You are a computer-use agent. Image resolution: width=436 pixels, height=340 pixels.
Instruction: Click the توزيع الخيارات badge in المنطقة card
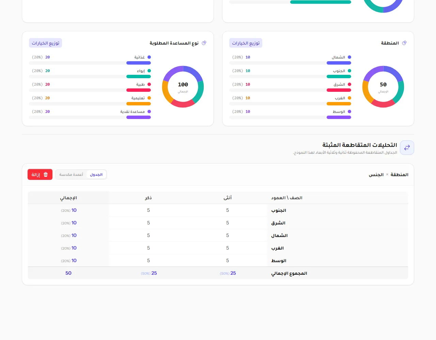click(x=246, y=43)
